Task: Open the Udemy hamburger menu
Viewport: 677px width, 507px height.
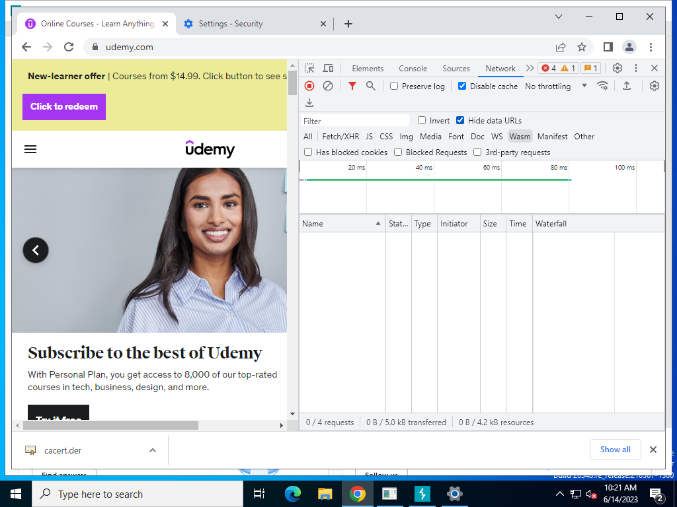Action: (x=30, y=150)
